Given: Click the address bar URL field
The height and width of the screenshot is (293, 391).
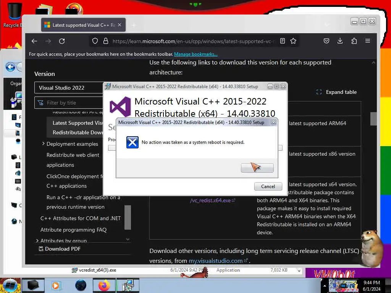Looking at the screenshot, I should coord(193,41).
